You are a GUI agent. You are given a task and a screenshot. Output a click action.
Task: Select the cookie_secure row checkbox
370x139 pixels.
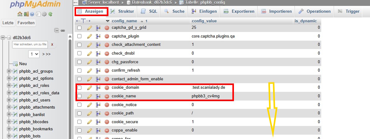click(80, 122)
